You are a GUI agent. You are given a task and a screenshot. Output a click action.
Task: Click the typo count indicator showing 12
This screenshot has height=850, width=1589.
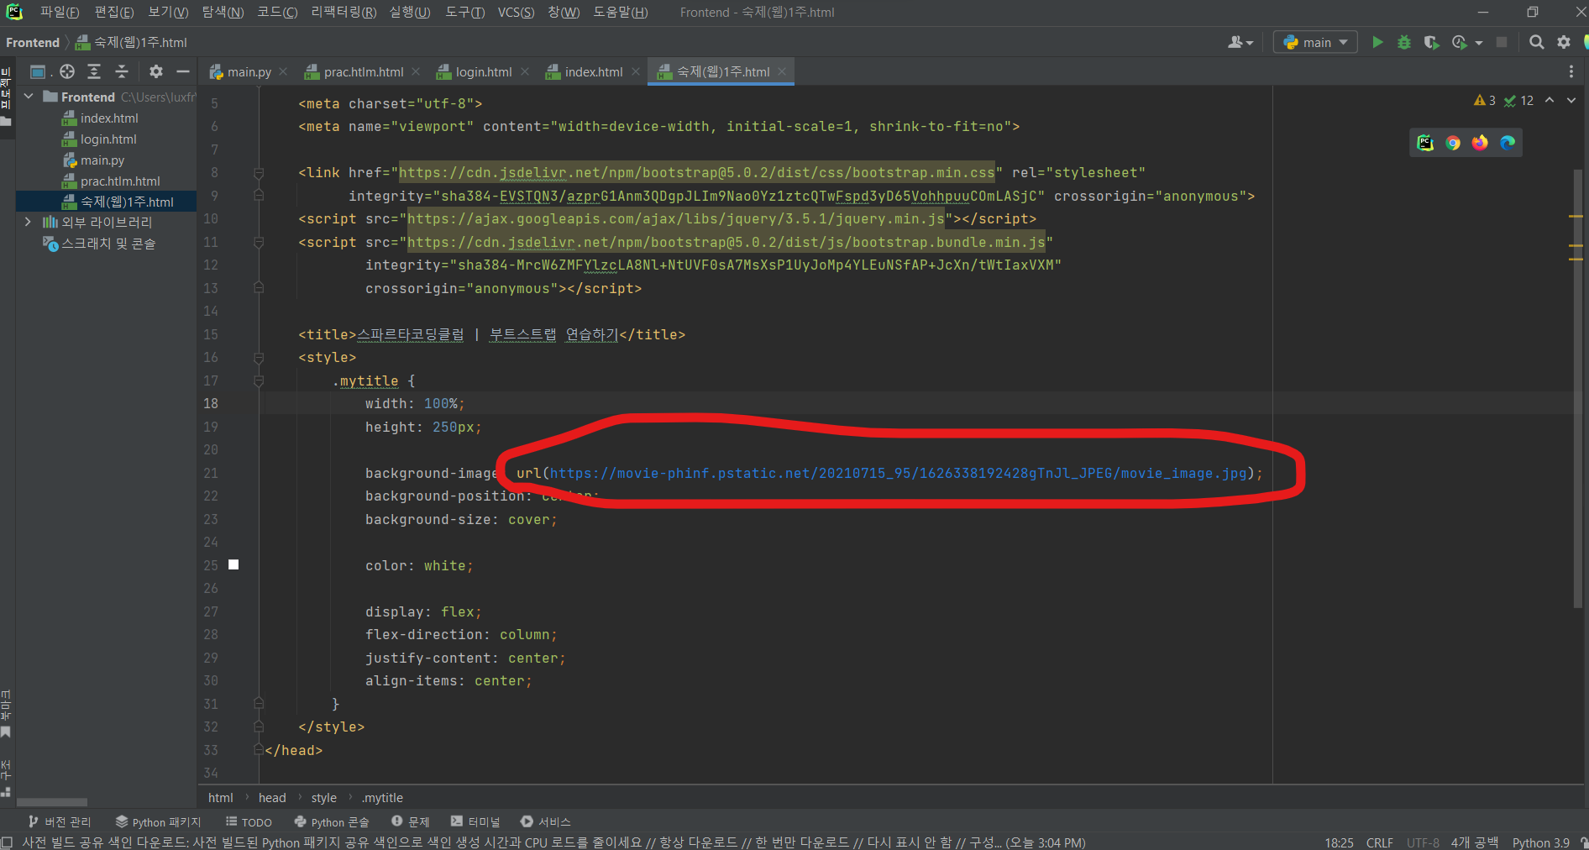coord(1518,100)
